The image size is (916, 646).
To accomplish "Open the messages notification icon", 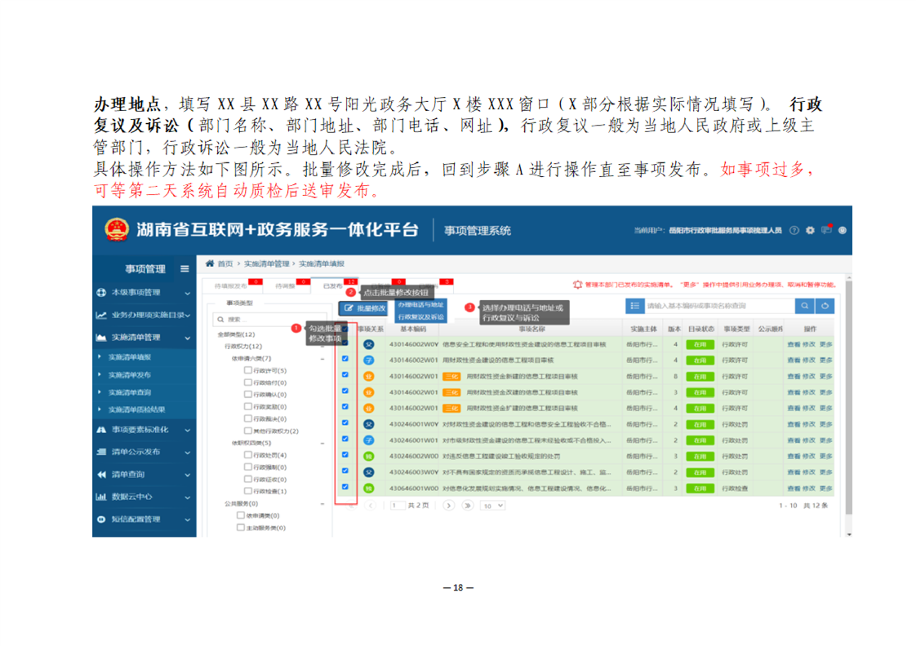I will pyautogui.click(x=826, y=231).
